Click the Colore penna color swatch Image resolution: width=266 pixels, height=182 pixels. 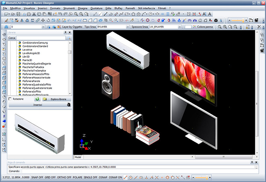click(x=188, y=27)
